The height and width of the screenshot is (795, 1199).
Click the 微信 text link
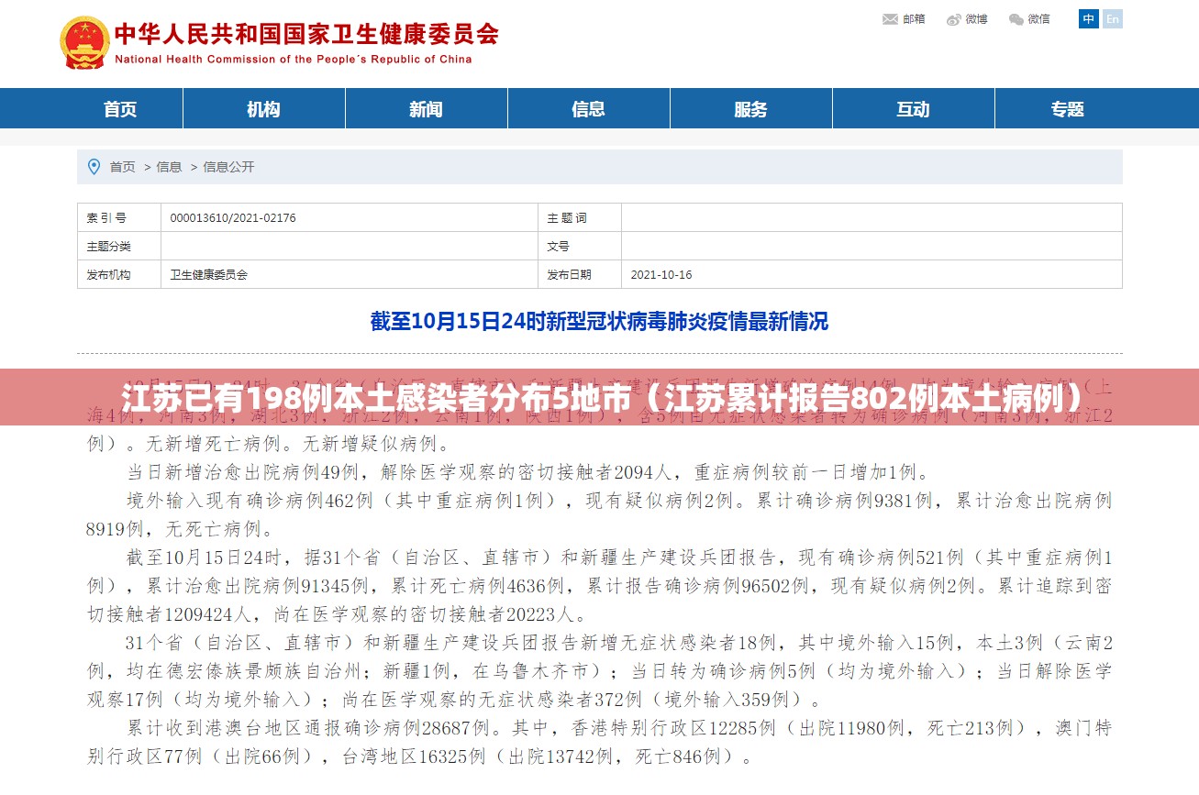tap(1038, 19)
